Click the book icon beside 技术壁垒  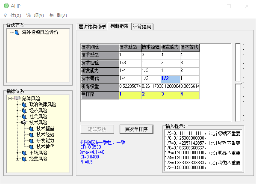pyautogui.click(x=31, y=129)
